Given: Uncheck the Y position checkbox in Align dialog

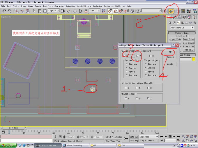Looking at the screenshot, I should pyautogui.click(x=138, y=56).
